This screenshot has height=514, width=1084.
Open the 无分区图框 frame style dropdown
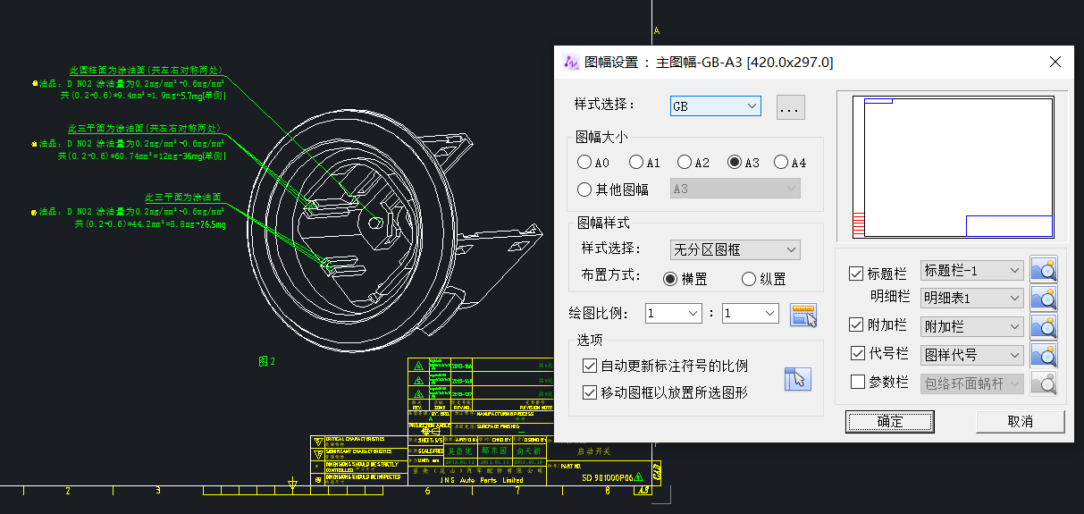pos(735,249)
